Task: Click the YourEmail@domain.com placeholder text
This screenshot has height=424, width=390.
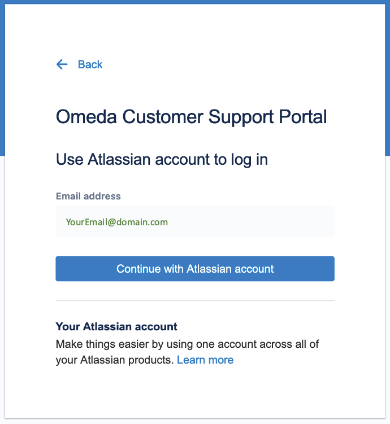Action: tap(117, 222)
